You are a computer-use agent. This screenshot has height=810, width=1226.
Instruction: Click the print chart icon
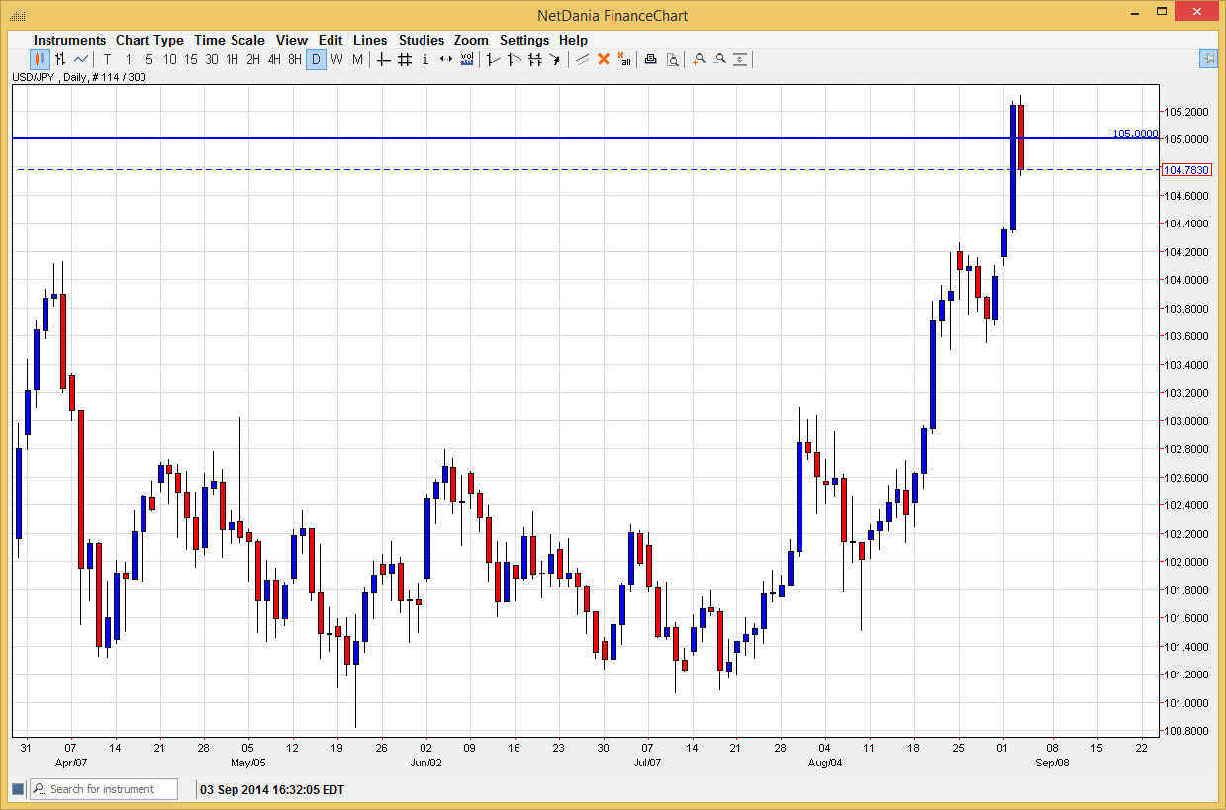(650, 59)
